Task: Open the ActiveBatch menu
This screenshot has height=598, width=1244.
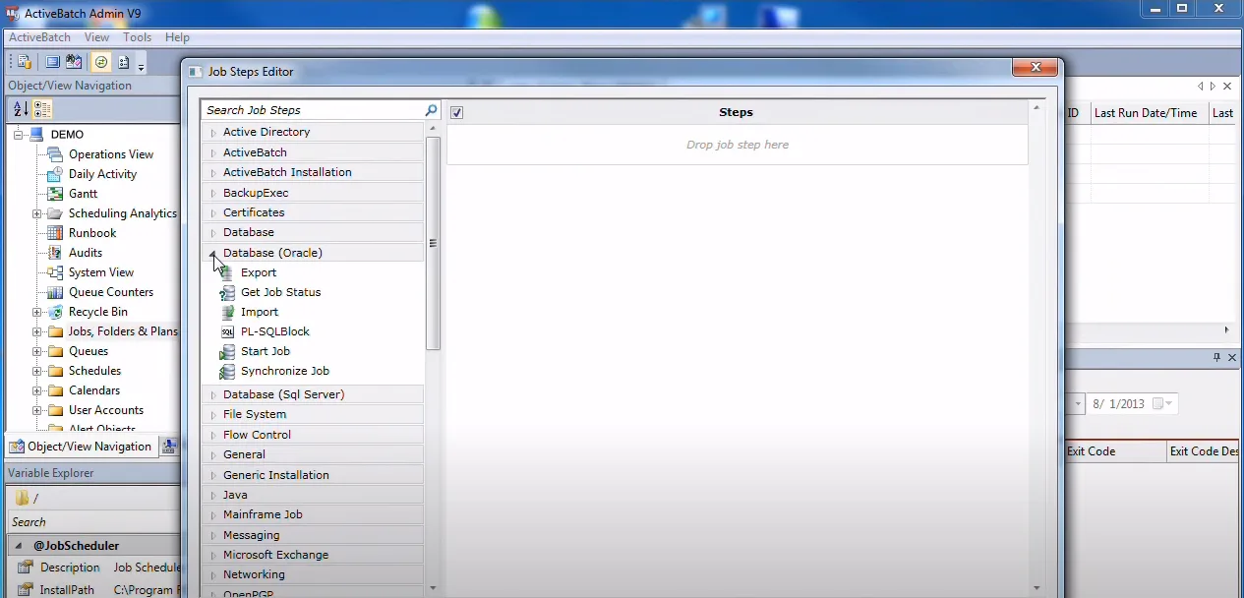Action: (x=39, y=37)
